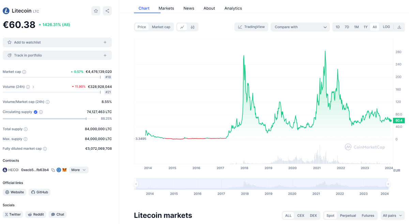Click the info icon next to Market cap
The height and width of the screenshot is (224, 409).
tap(24, 72)
